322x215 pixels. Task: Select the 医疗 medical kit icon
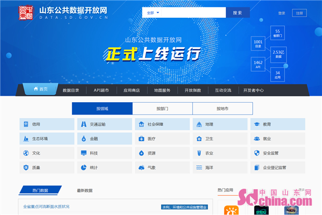(x=141, y=139)
